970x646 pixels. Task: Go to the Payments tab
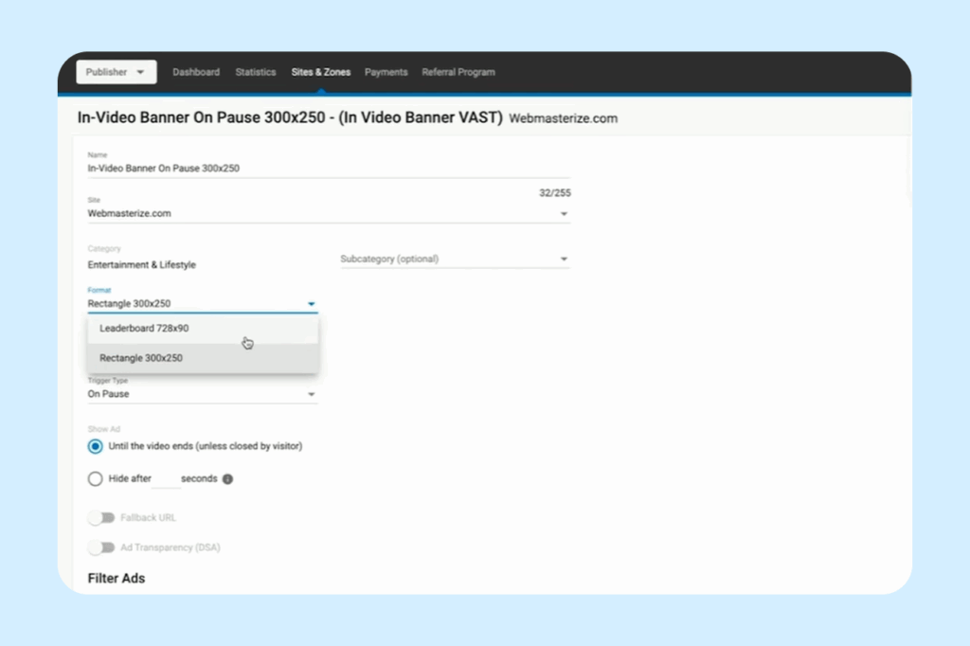(386, 71)
